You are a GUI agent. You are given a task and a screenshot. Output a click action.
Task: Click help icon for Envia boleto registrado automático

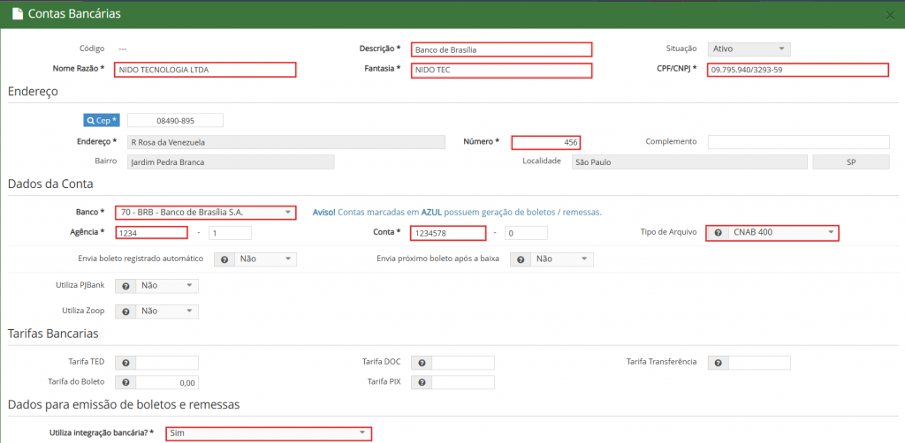[224, 259]
